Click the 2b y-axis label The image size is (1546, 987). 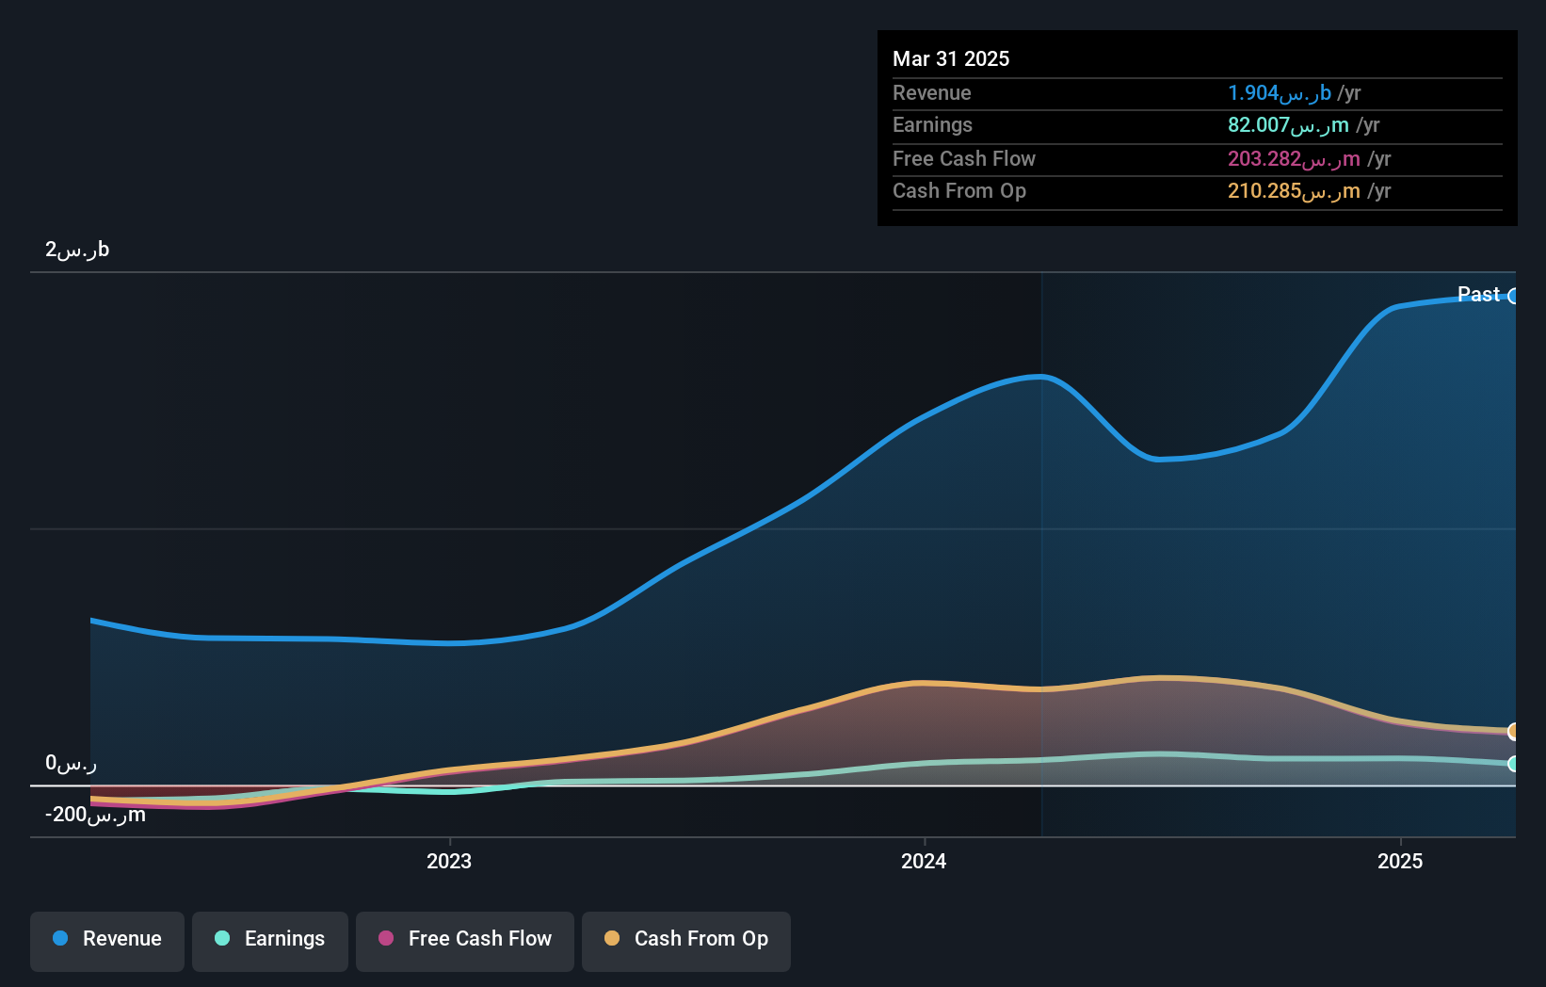click(x=77, y=250)
